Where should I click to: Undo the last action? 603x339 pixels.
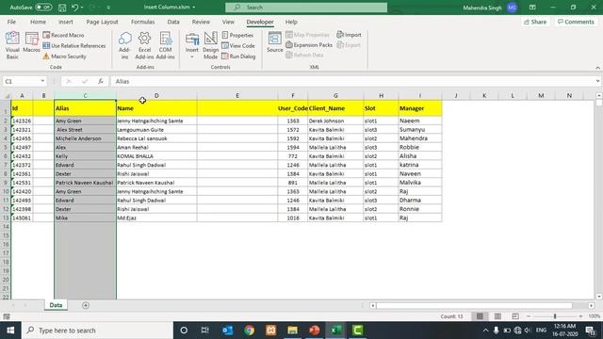pyautogui.click(x=75, y=8)
